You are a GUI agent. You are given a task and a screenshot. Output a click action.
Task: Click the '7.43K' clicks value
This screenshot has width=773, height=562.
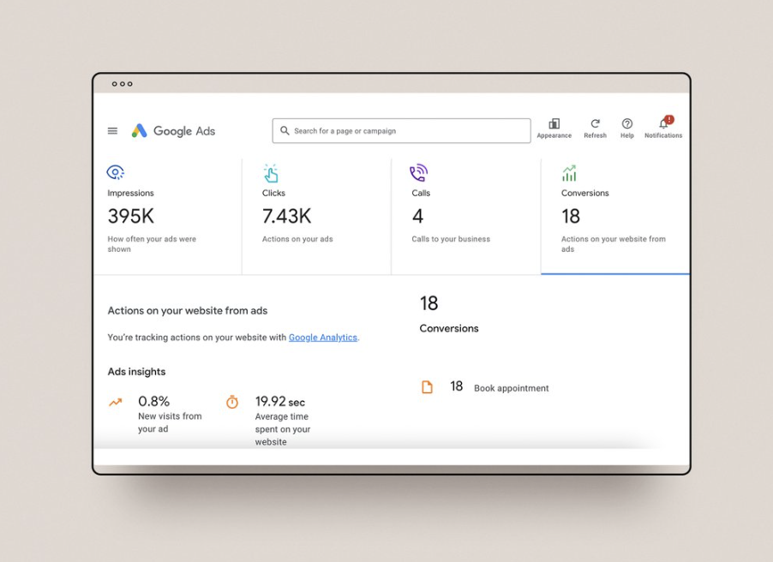(286, 216)
